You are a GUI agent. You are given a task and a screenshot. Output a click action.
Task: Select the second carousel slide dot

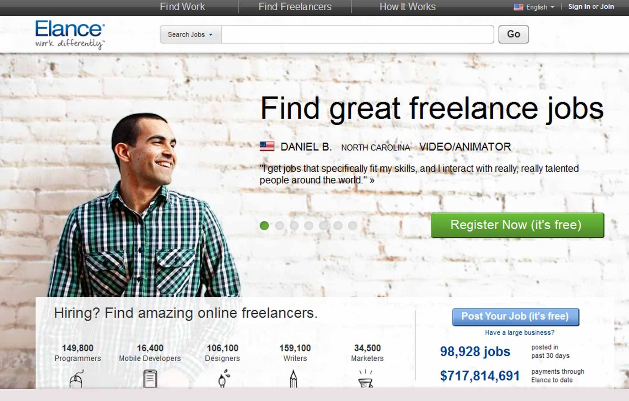click(279, 225)
